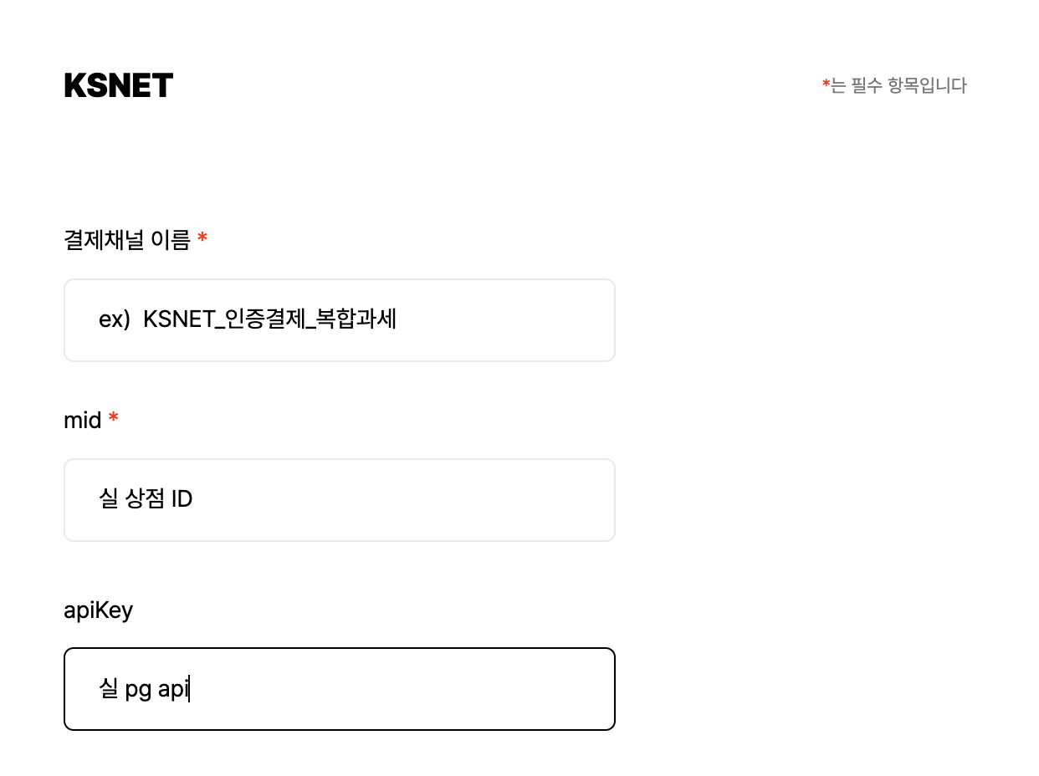Click 'ID' text inside the mid field
Viewport: 1039px width, 776px height.
point(182,499)
